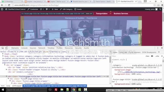The image size is (164, 92).
Task: Expand the fusion-header-wrapper div
Action: [x=6, y=70]
